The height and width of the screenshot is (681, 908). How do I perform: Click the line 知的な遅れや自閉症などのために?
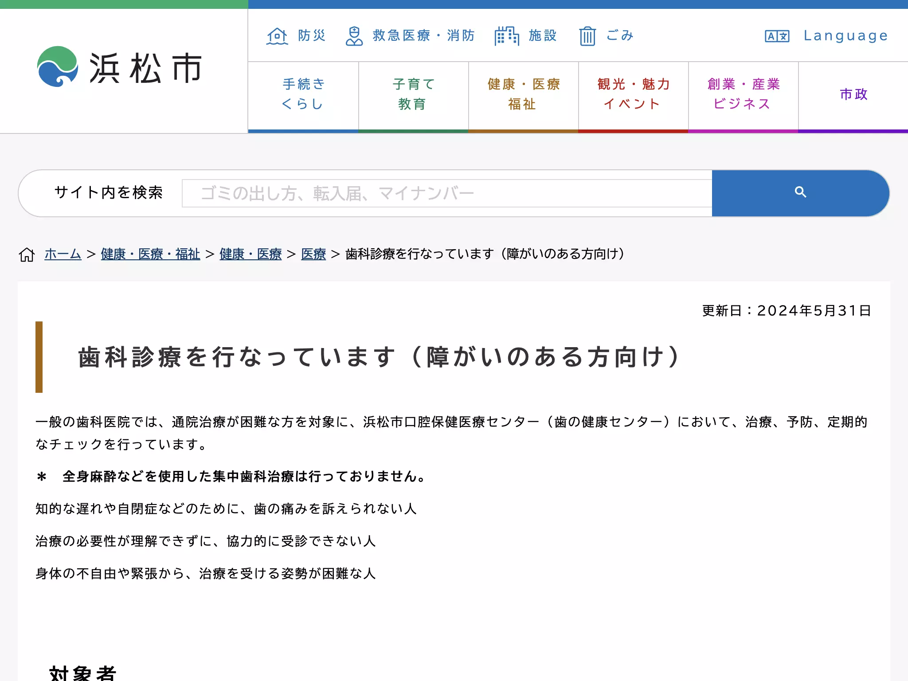coord(226,509)
